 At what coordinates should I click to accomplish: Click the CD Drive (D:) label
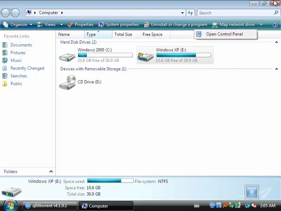click(x=90, y=82)
